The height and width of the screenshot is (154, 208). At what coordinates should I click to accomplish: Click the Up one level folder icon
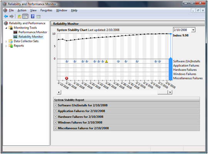[x=19, y=17]
